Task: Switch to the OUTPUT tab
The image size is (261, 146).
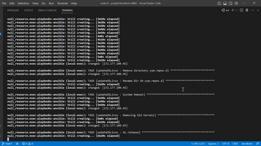Action: [x=29, y=10]
